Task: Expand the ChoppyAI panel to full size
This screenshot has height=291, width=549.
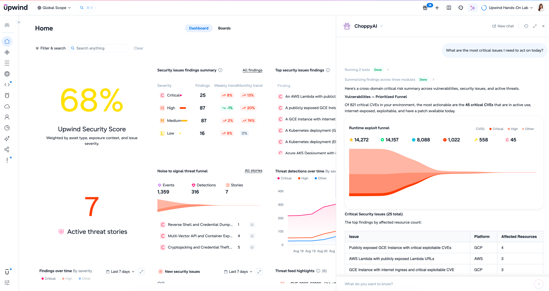Action: pyautogui.click(x=535, y=26)
